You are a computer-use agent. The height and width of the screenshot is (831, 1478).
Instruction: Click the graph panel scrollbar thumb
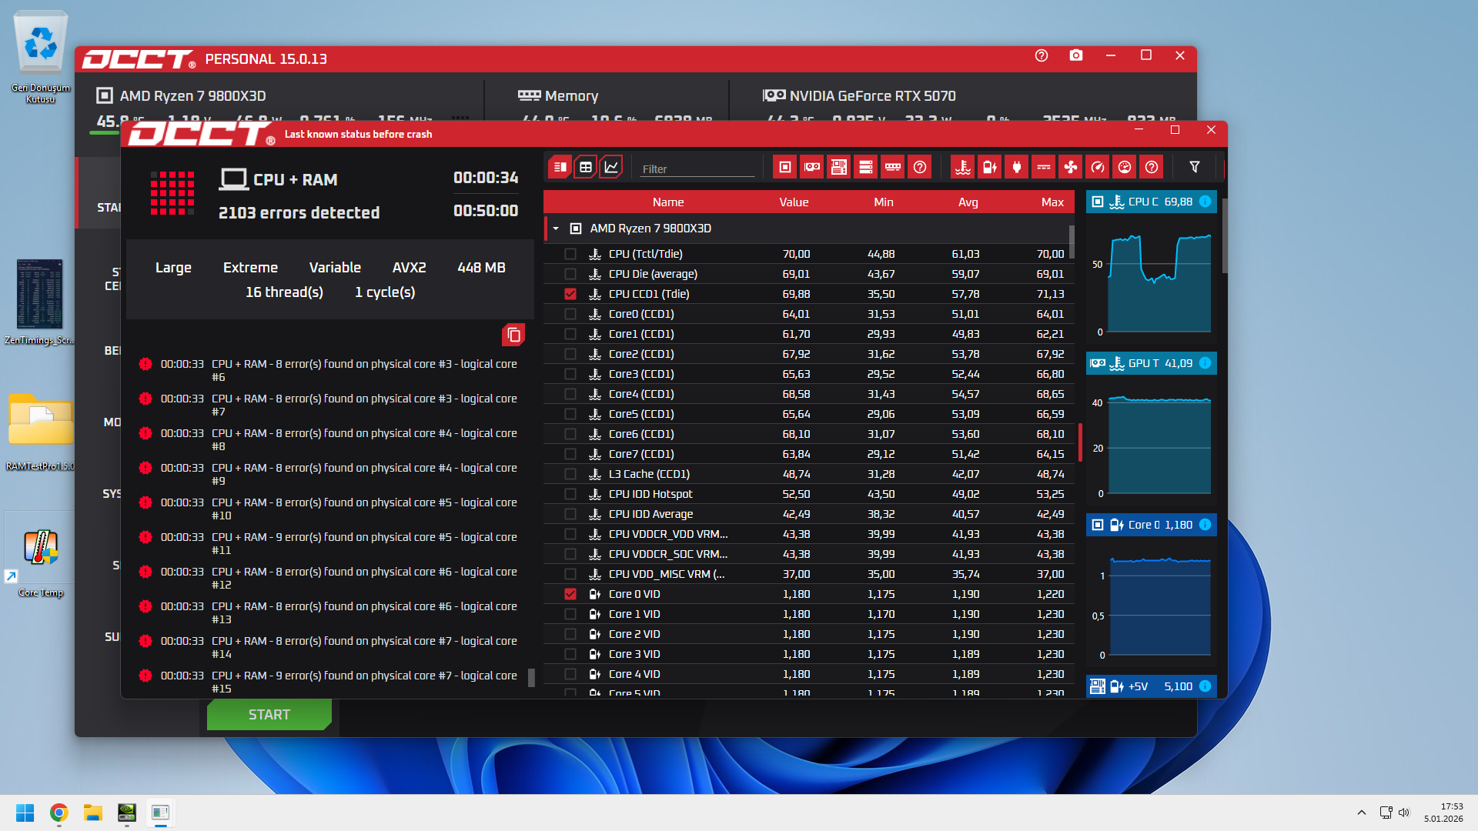(1225, 235)
